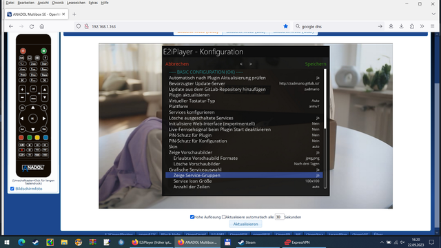Open the tracking protection shield icon
The image size is (441, 248).
tap(79, 26)
